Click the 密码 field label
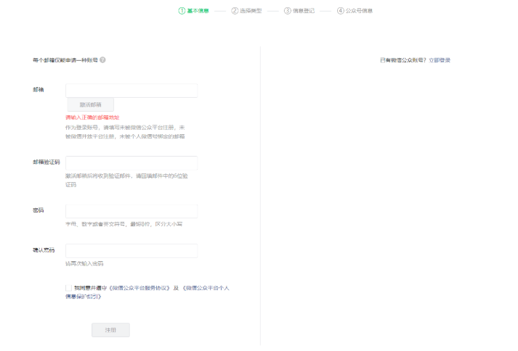Screen dimensions: 518x351 coord(38,210)
